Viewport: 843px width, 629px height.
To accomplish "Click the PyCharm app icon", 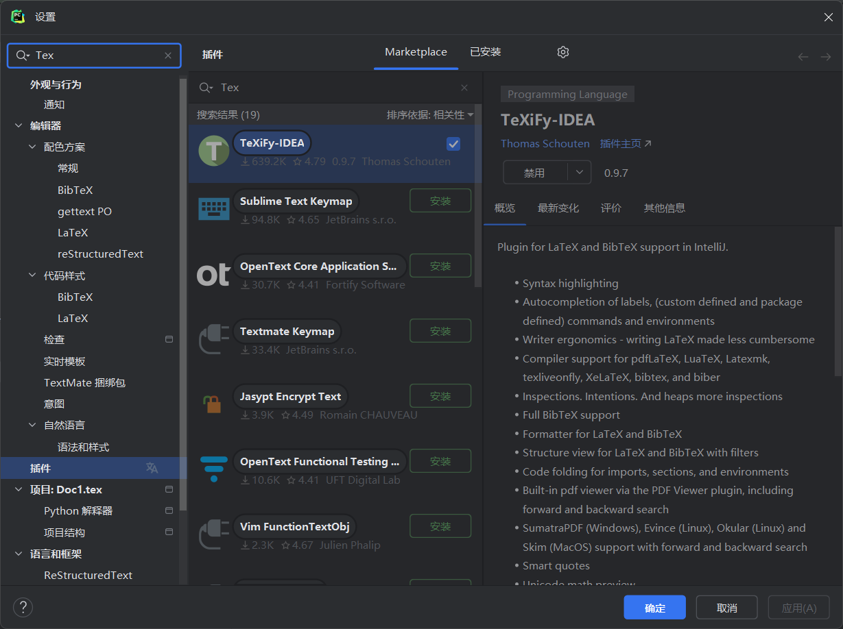I will (x=18, y=16).
